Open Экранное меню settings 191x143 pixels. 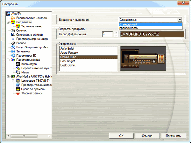(32, 26)
